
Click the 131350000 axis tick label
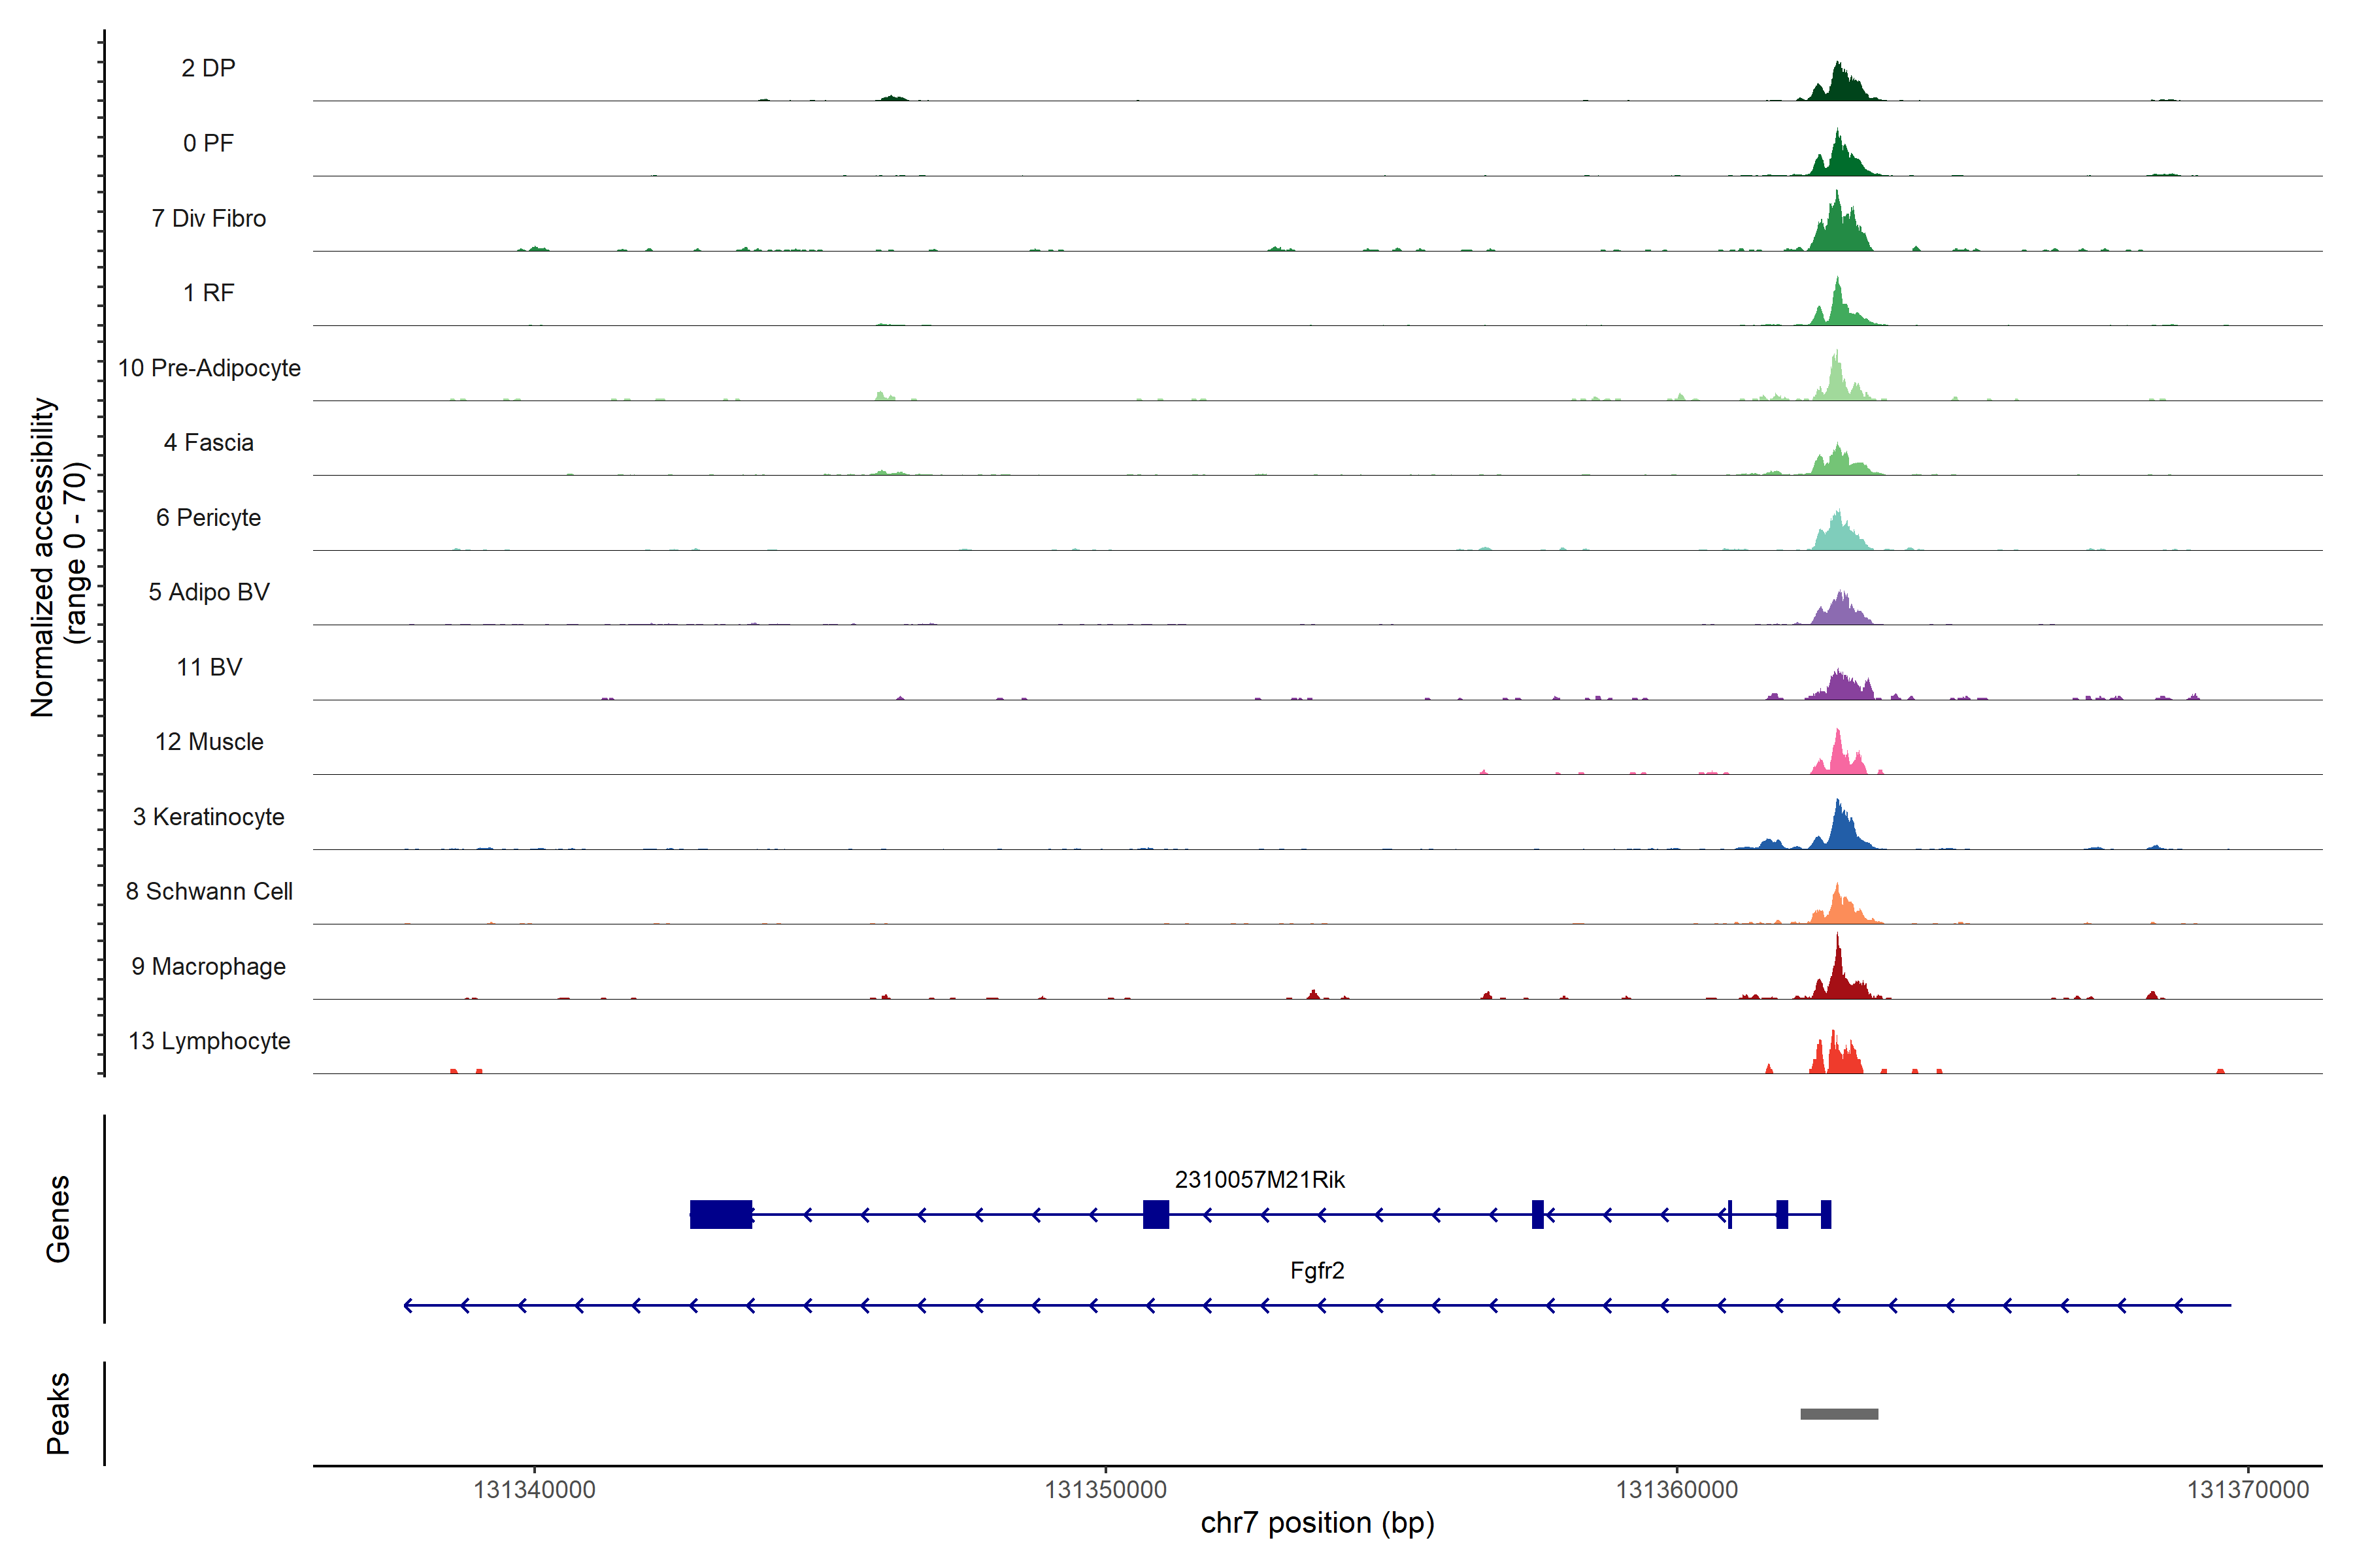[1105, 1490]
